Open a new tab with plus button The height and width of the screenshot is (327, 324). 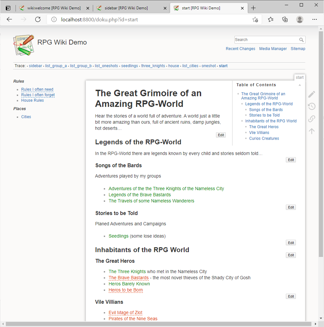(x=253, y=8)
